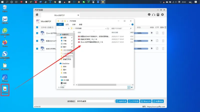Open the 查看 tab in Explorer ribbon
200x112 pixels.
pyautogui.click(x=80, y=24)
